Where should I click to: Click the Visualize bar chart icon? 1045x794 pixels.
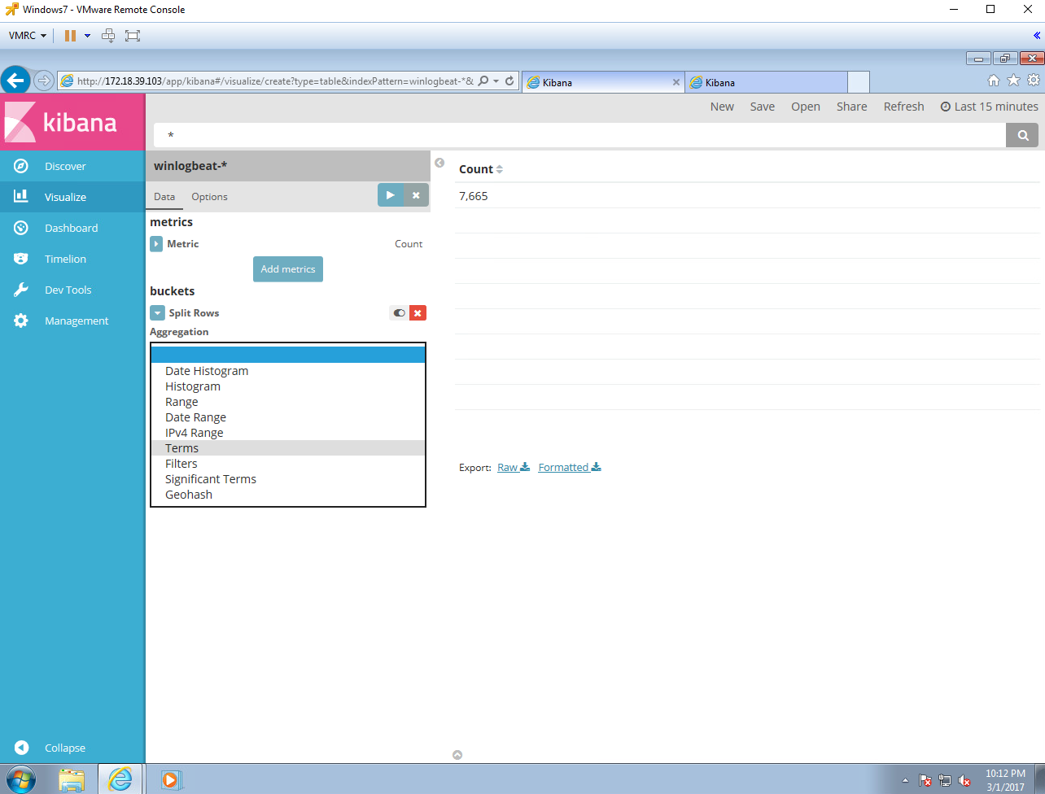point(21,197)
